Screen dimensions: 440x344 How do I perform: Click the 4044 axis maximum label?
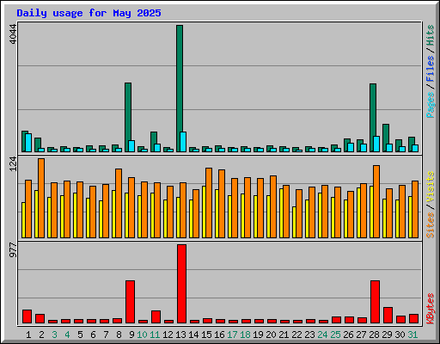pyautogui.click(x=13, y=34)
